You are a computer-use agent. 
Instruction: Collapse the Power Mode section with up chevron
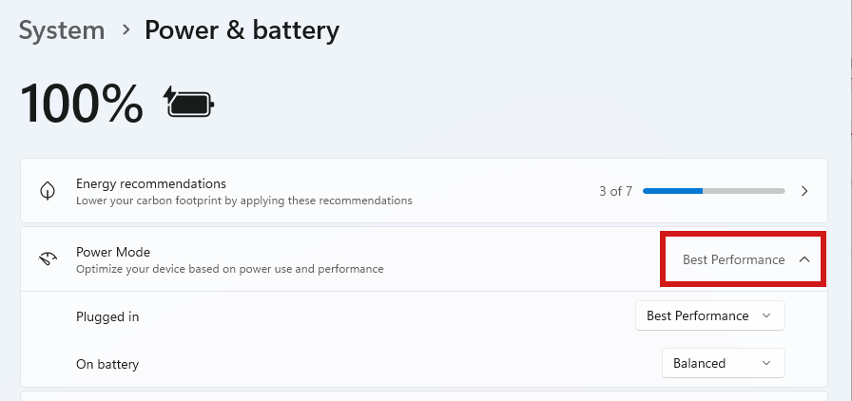click(x=804, y=259)
